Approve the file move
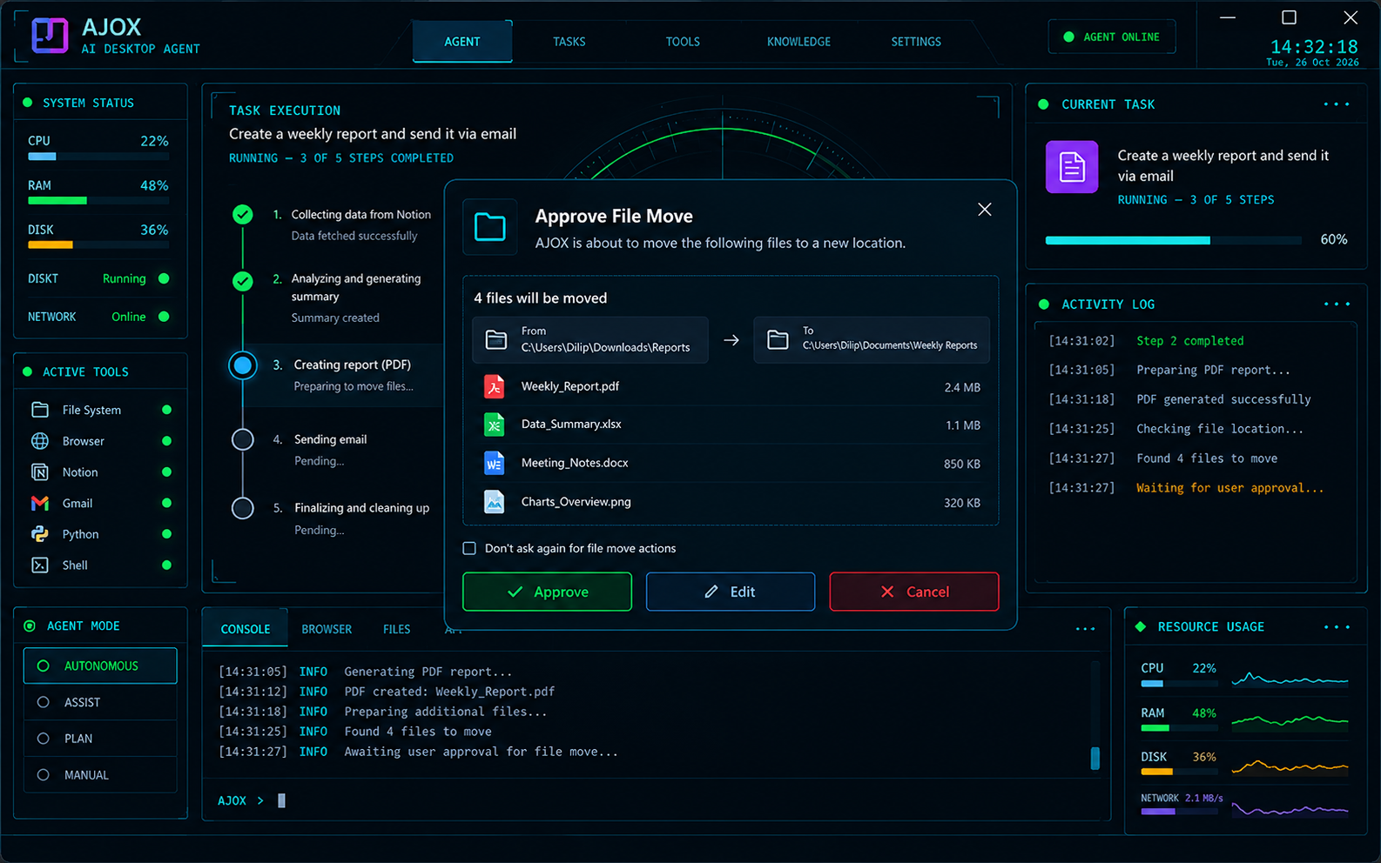The image size is (1381, 863). [547, 592]
